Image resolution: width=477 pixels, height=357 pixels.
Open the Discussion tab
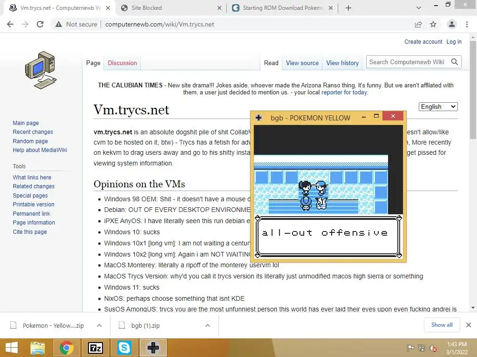[x=123, y=63]
